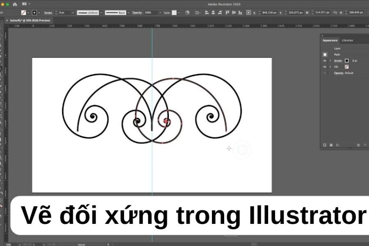Toggle visibility of the Fill attribute
369x246 pixels.
(325, 67)
